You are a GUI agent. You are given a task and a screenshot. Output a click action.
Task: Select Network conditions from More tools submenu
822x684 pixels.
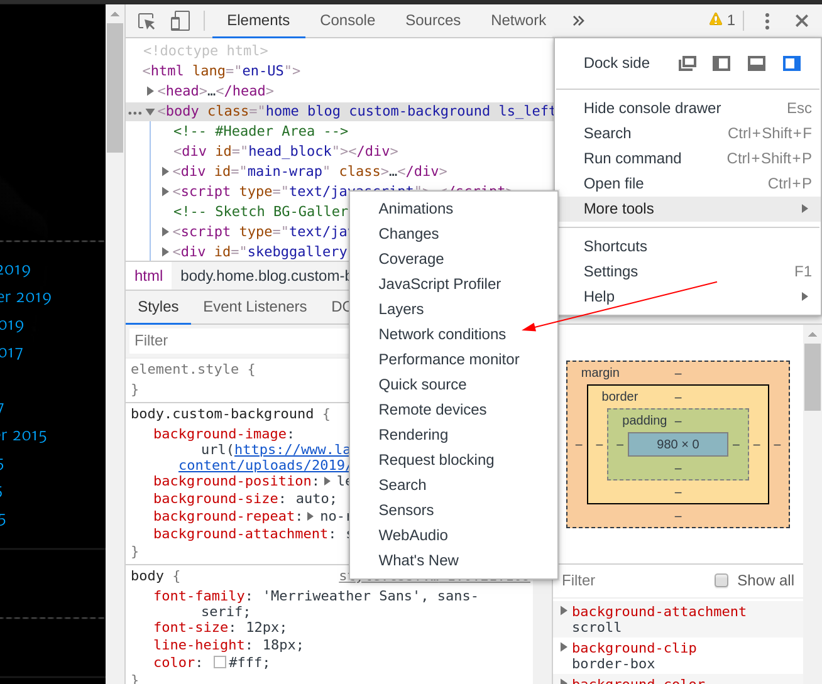442,334
